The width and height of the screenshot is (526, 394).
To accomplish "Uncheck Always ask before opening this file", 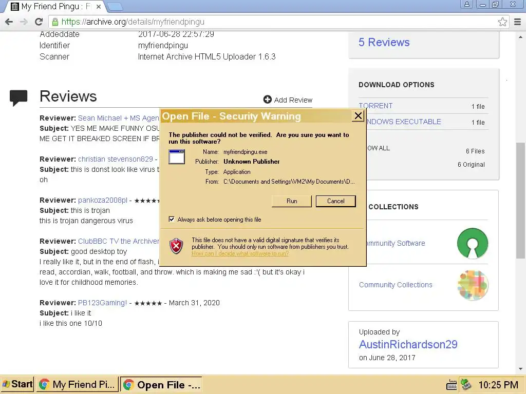I will [172, 219].
